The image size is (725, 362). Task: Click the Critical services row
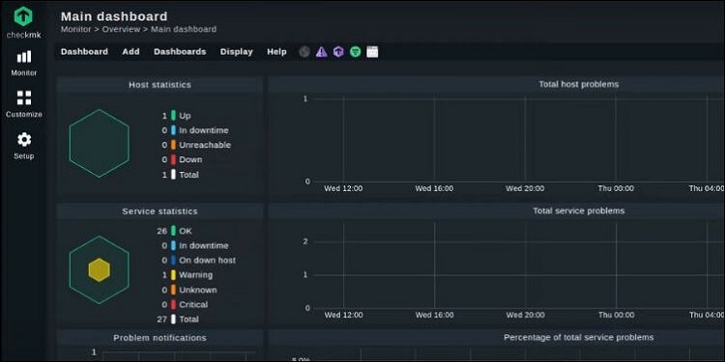coord(185,305)
